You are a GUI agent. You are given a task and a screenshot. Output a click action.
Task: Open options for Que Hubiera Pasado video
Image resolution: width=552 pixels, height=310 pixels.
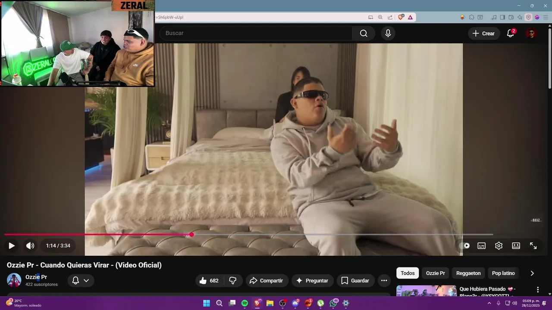pyautogui.click(x=538, y=290)
